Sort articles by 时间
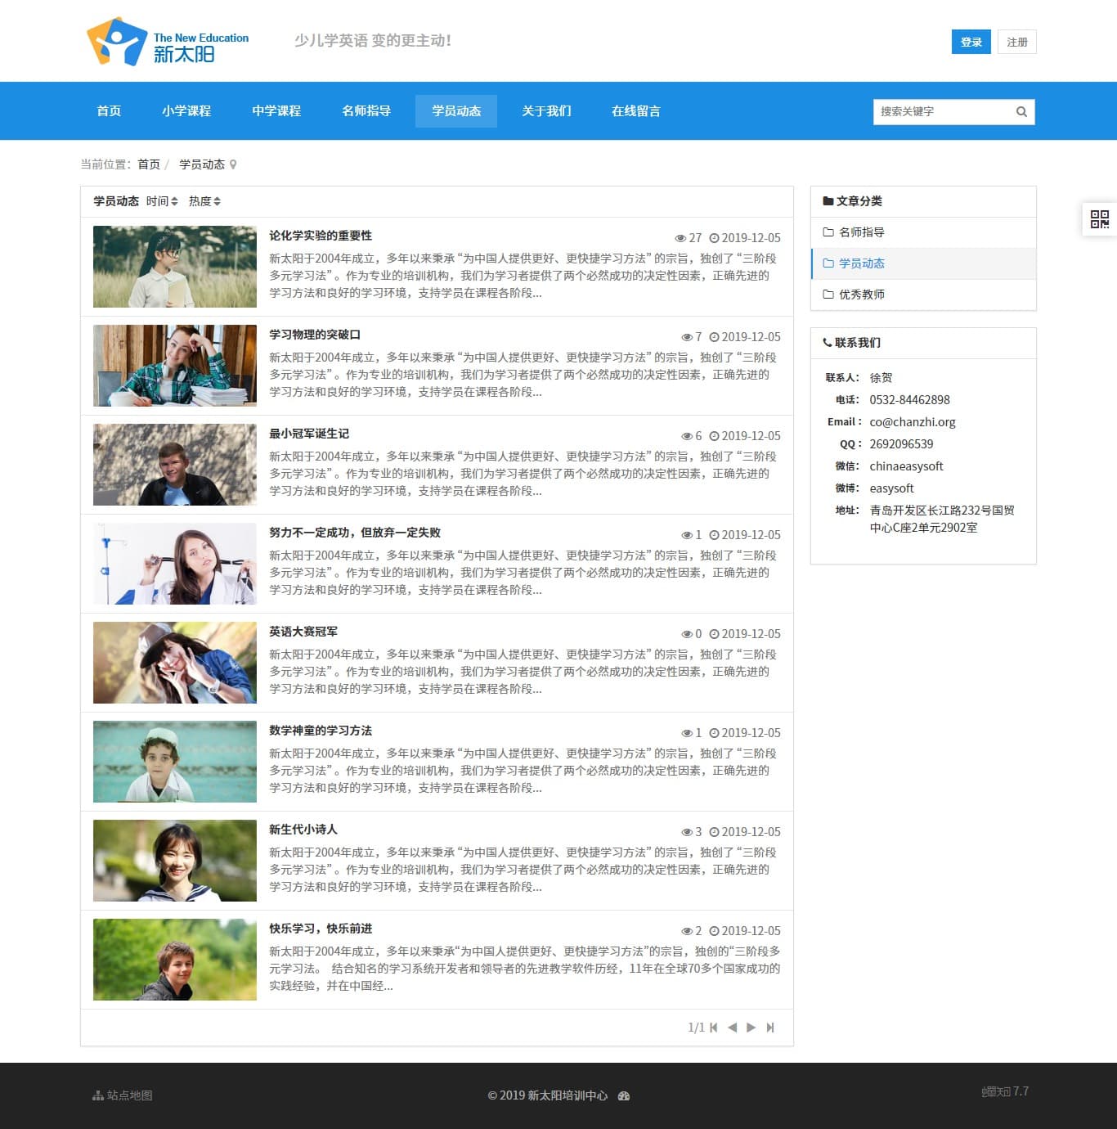Viewport: 1117px width, 1129px height. pos(162,201)
